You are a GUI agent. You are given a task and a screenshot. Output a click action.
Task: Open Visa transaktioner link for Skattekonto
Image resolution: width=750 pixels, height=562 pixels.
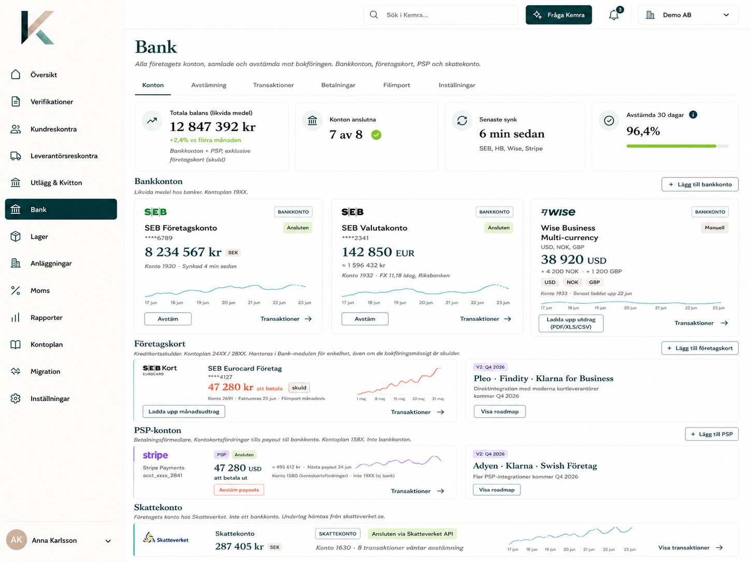coord(690,548)
